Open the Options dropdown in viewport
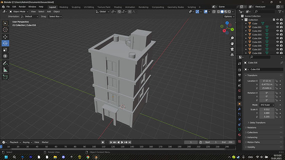The width and height of the screenshot is (285, 160). [229, 16]
